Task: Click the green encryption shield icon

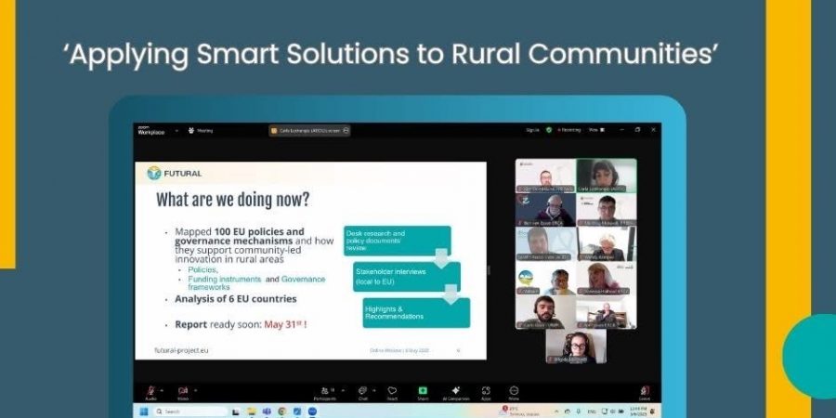Action: (x=549, y=130)
